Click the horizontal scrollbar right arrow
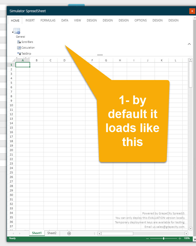Viewport: 196px width, 246px height. pos(186,234)
